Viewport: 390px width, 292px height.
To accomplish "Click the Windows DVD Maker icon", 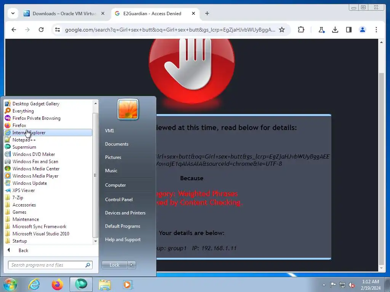I will (8, 154).
